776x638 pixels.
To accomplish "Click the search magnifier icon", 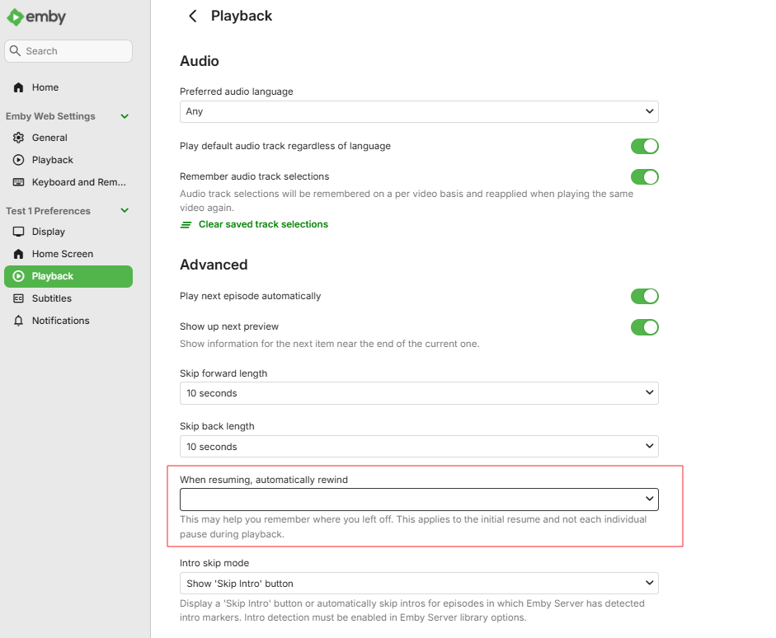I will tap(16, 51).
